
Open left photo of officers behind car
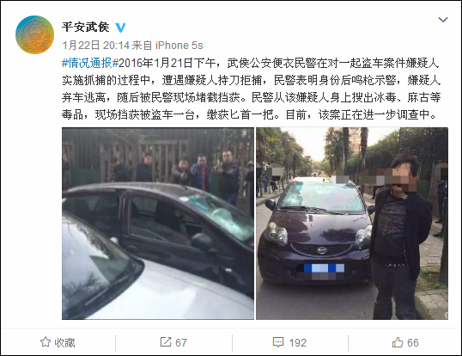(x=158, y=224)
